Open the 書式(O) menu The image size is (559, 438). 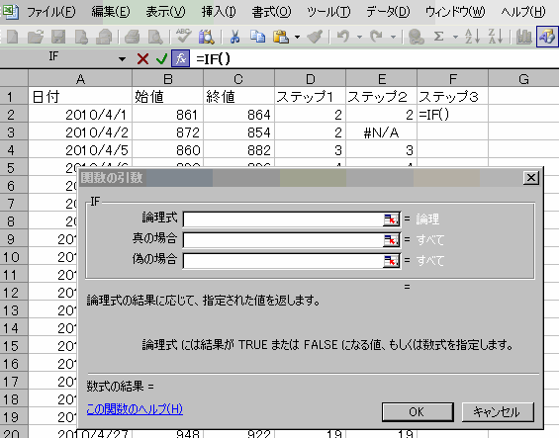tap(271, 12)
